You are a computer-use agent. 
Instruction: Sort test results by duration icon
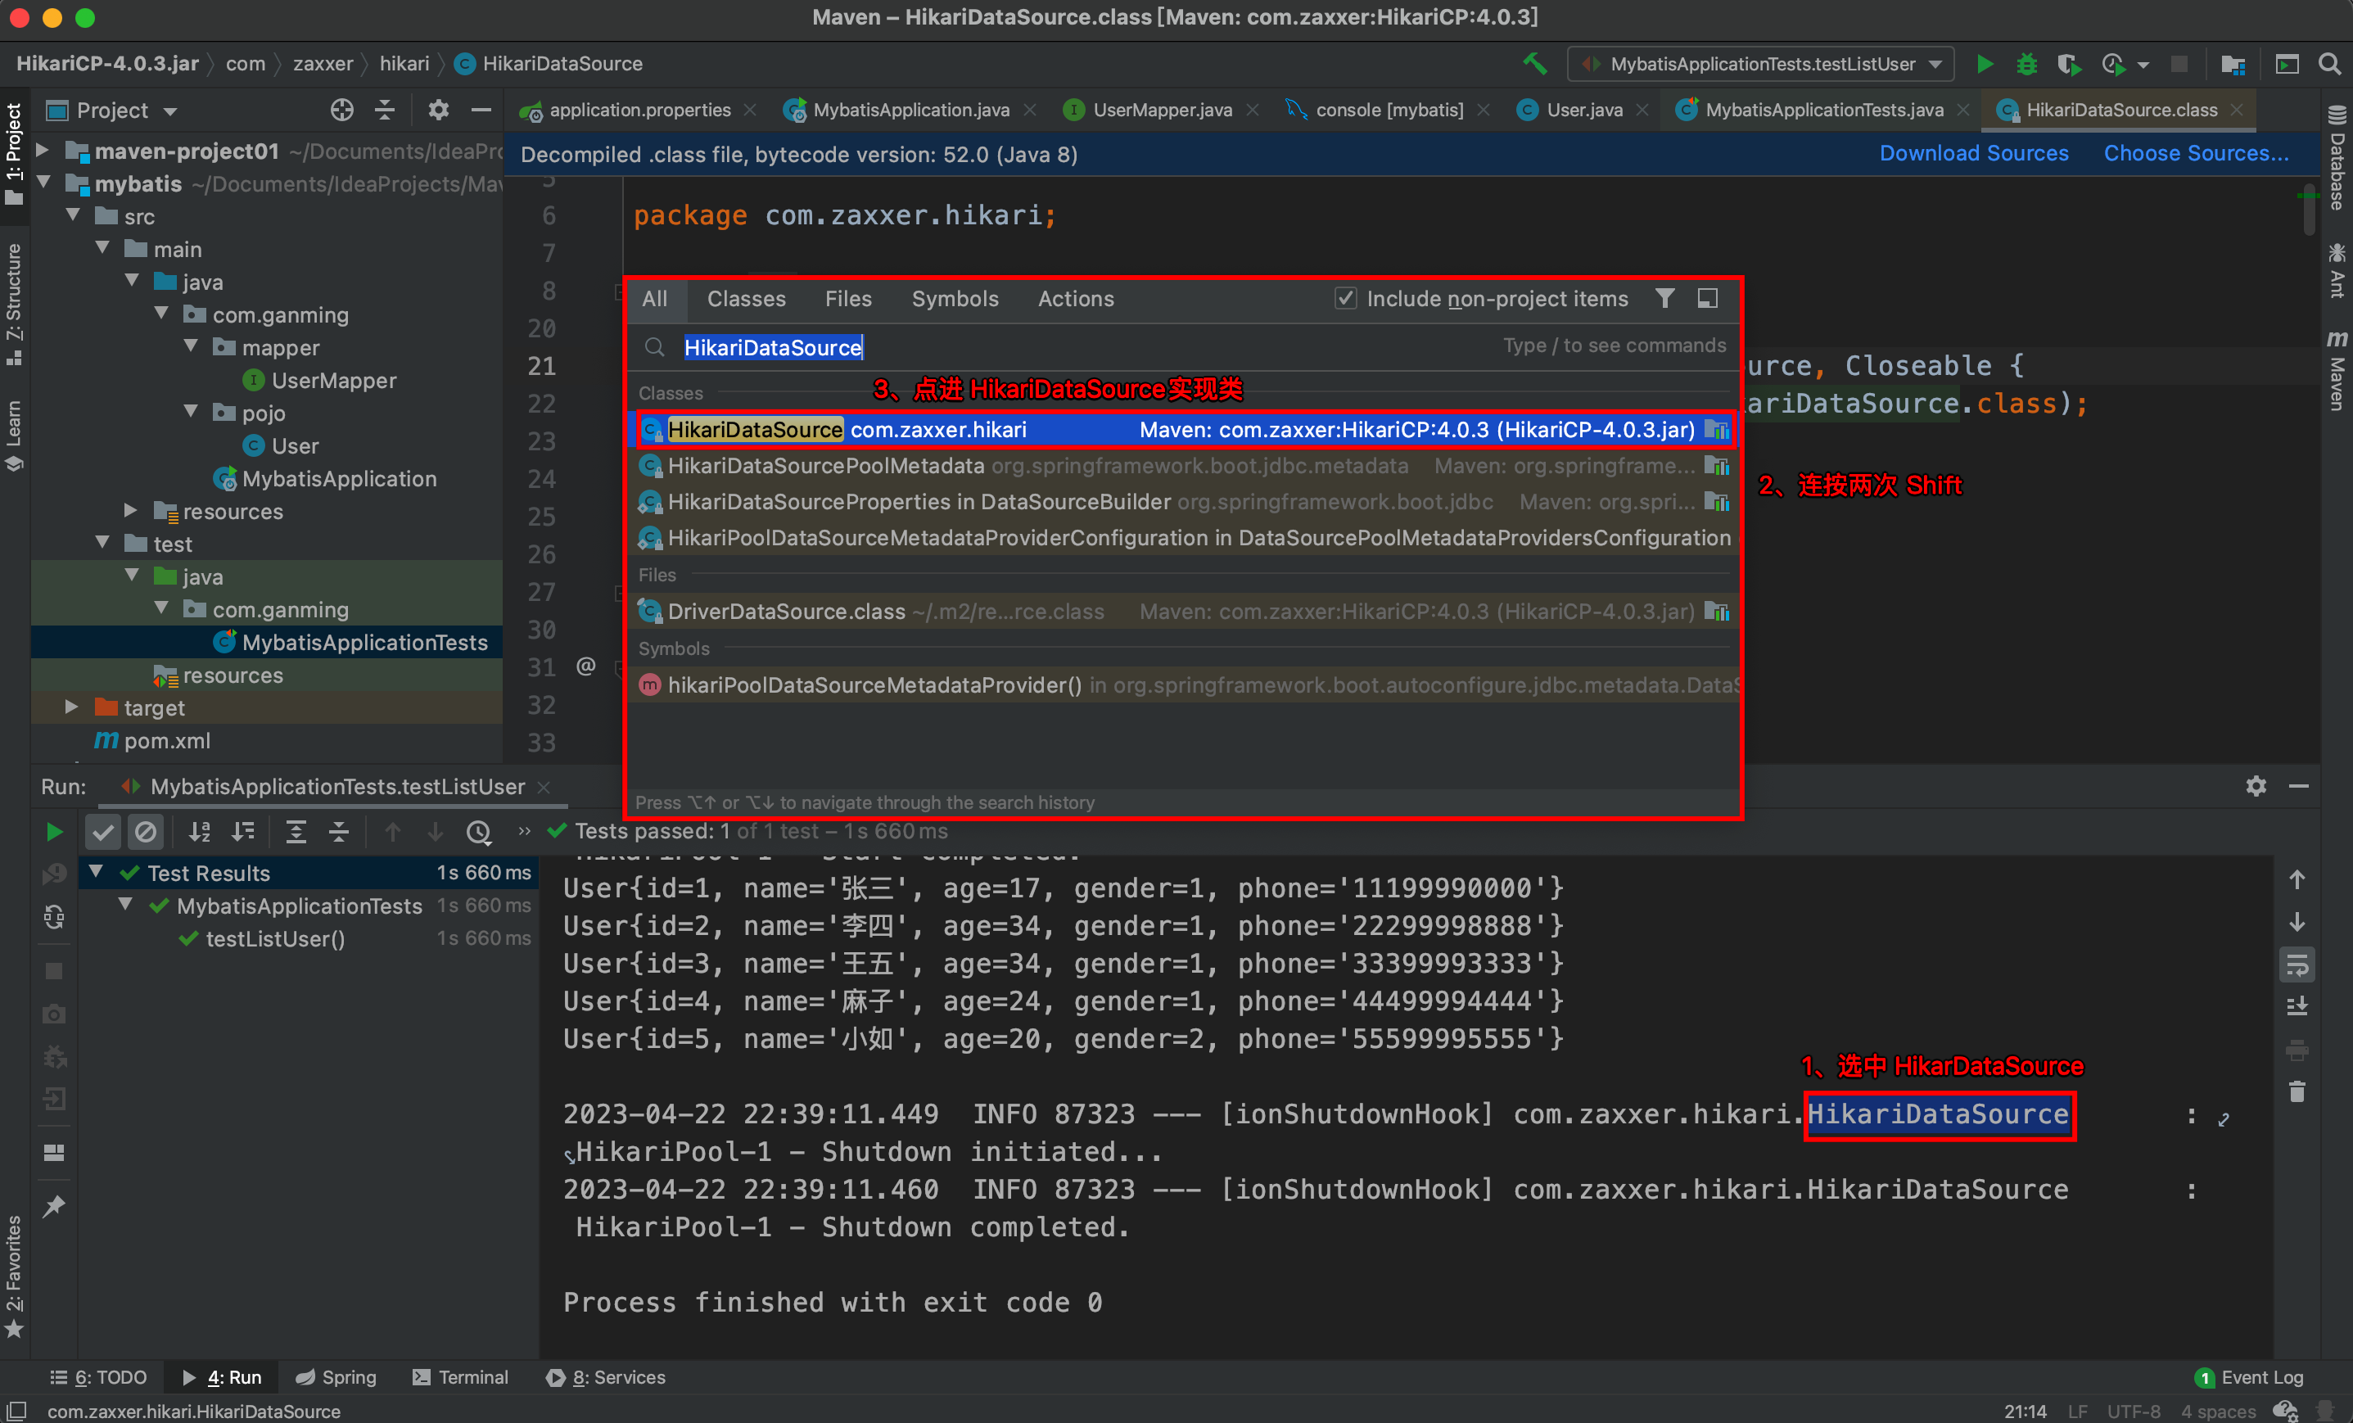(x=243, y=832)
